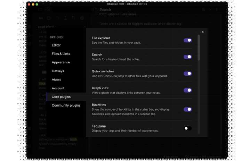Enable the Tag pane plugin

click(187, 128)
